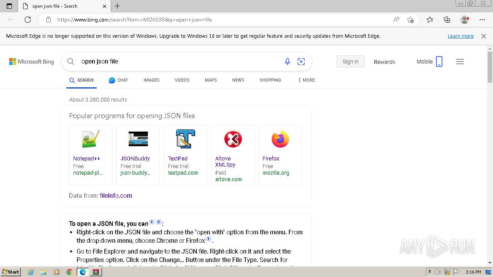Click the Firefox program icon

click(x=280, y=139)
